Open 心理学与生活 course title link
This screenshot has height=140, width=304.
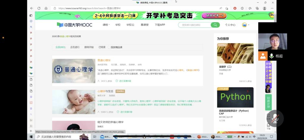(105, 91)
